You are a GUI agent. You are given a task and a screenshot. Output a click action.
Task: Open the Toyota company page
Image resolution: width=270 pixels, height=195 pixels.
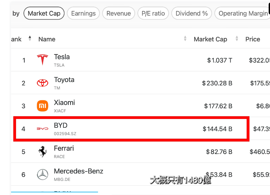click(64, 80)
